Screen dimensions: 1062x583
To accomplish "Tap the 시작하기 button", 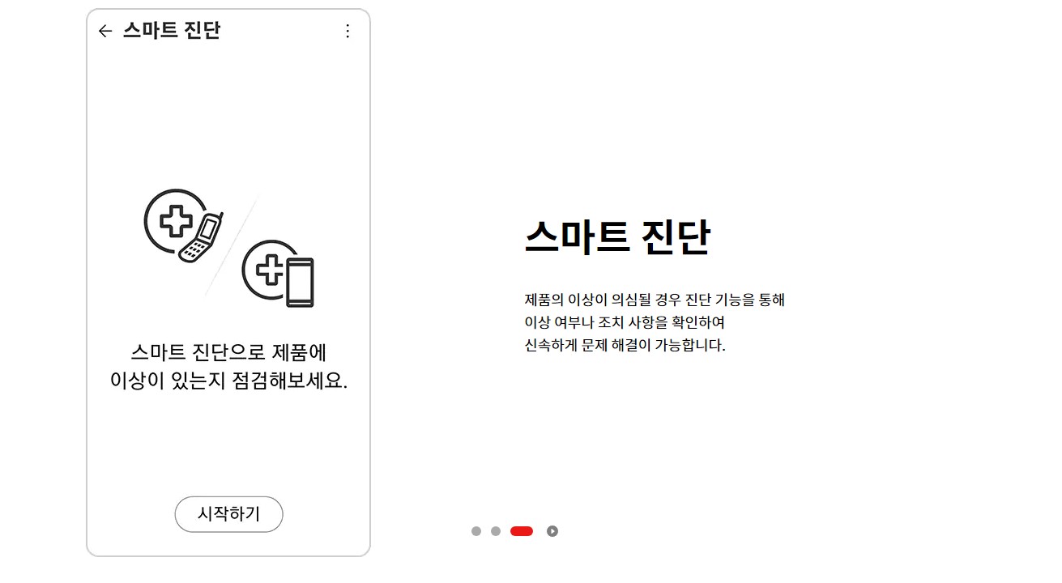I will (228, 514).
